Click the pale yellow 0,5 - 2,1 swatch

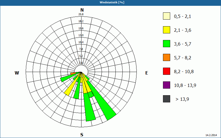pyautogui.click(x=167, y=16)
